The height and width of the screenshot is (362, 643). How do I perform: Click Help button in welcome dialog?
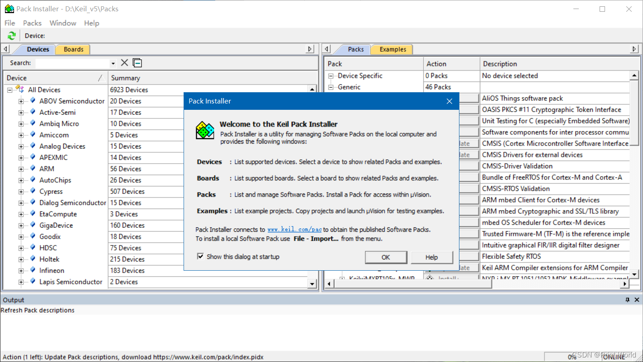(x=432, y=257)
